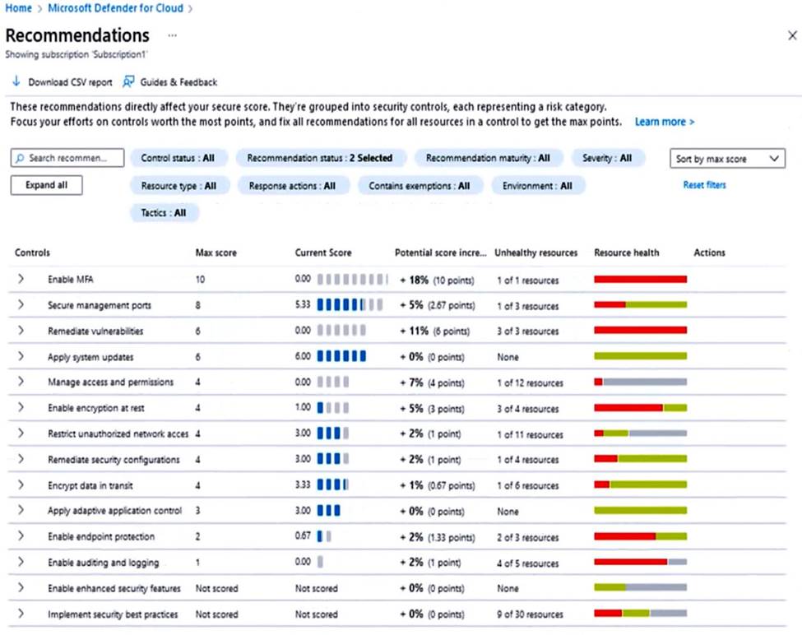
Task: Click the Reset filters link
Action: (x=704, y=185)
